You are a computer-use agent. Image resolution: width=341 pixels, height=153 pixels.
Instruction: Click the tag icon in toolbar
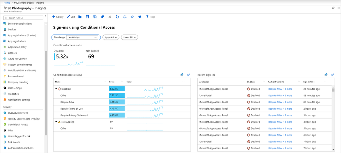pos(102,17)
